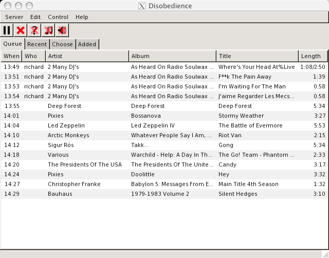329x258 pixels.
Task: Click artist Bauhaus
Action: click(x=60, y=194)
